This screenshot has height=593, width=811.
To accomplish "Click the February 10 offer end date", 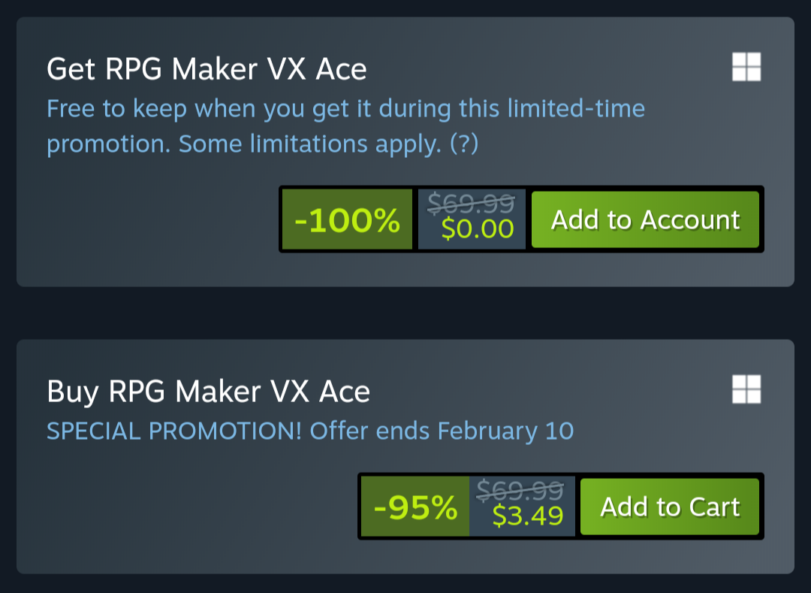I will (505, 431).
